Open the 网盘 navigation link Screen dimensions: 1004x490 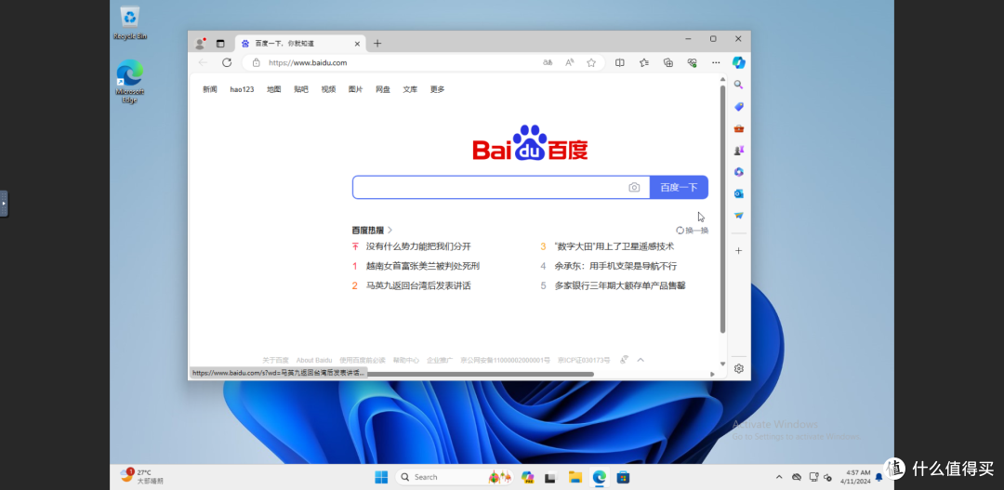click(383, 89)
